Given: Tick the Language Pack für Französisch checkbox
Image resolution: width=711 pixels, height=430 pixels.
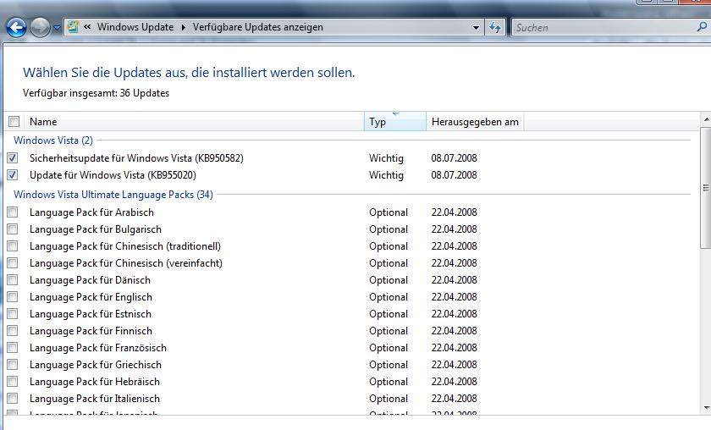Looking at the screenshot, I should click(x=12, y=348).
